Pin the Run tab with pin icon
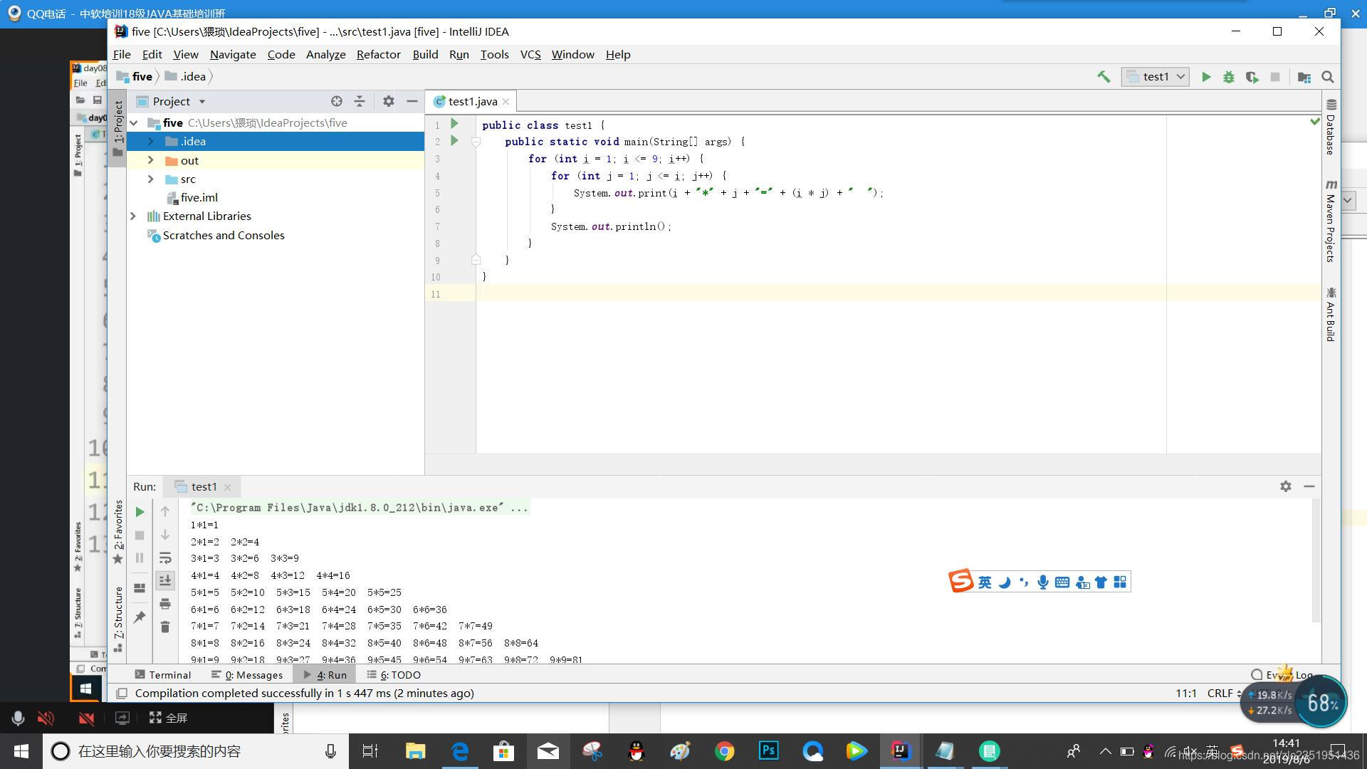The width and height of the screenshot is (1367, 769). point(140,617)
